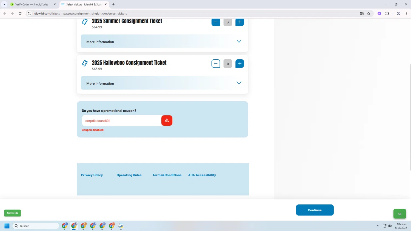Click the 2025 Summer Consignment Ticket title
This screenshot has height=231, width=411.
(x=127, y=21)
